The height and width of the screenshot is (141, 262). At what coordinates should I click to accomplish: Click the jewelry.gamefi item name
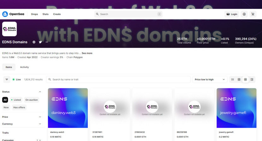point(226,132)
